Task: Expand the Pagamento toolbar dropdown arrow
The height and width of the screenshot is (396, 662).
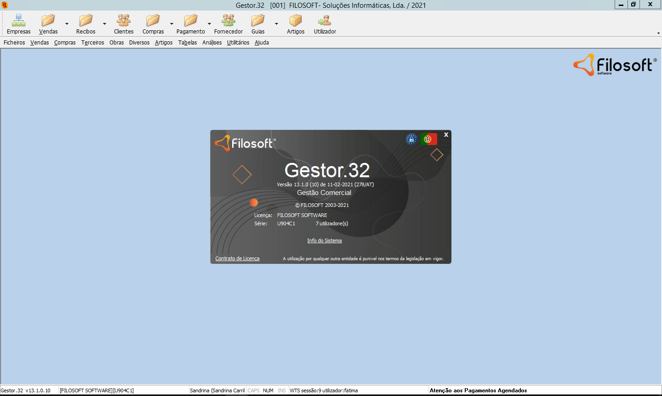Action: tap(209, 24)
